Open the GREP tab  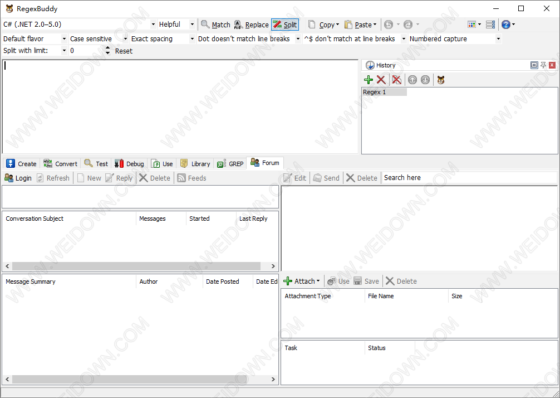230,164
